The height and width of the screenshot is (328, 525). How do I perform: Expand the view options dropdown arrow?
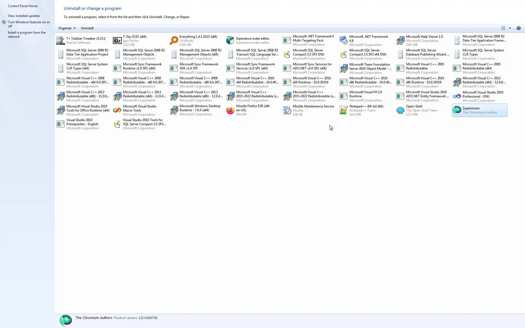(x=510, y=28)
